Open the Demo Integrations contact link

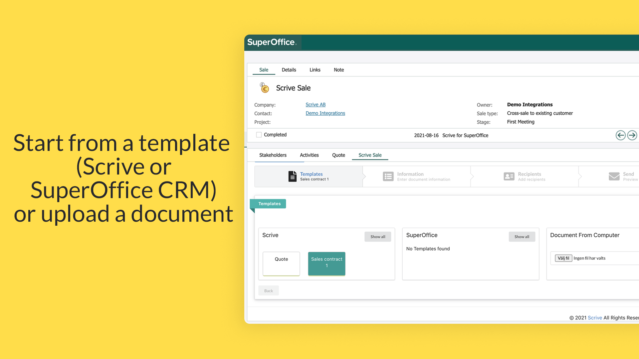[325, 113]
